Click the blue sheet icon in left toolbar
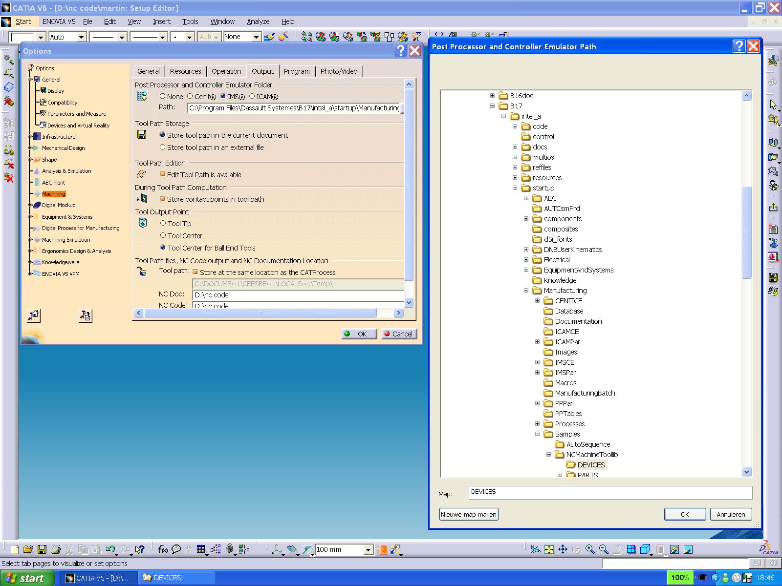This screenshot has width=782, height=586. [9, 87]
